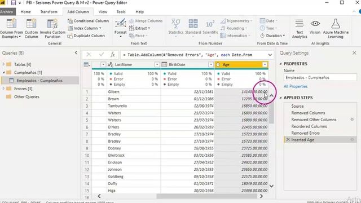Click the Age duration type icon
Image resolution: width=361 pixels, height=203 pixels.
[218, 65]
